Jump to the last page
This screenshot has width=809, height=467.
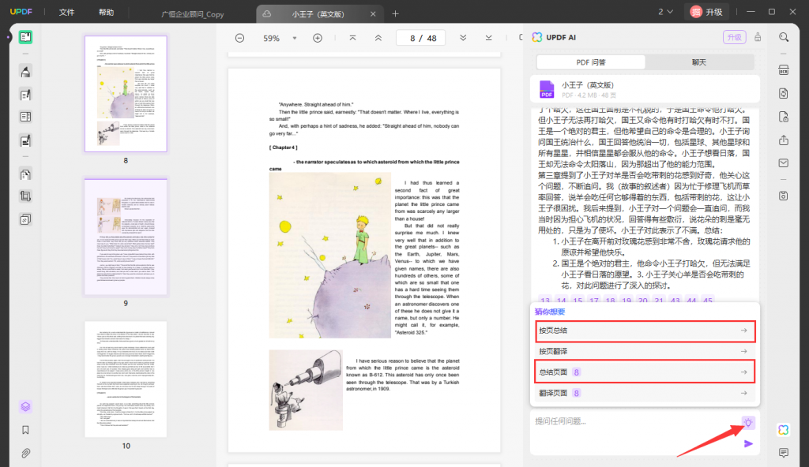pos(488,38)
